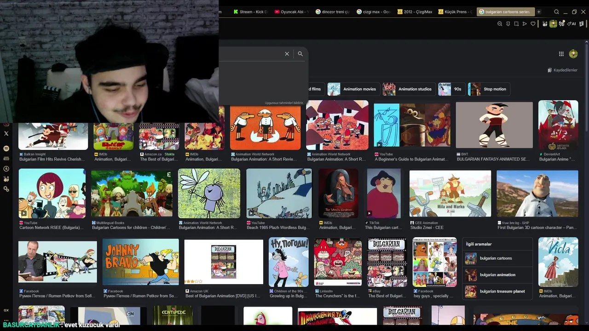This screenshot has height=331, width=589.
Task: Open 'The Best of Bulgari...' eBay image result
Action: coord(387,262)
